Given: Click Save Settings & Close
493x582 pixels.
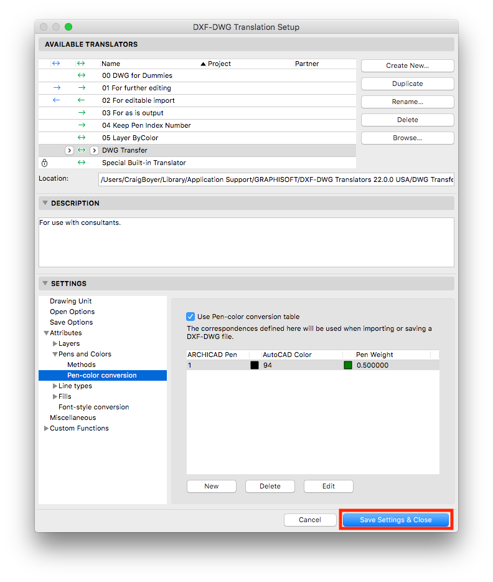Looking at the screenshot, I should pyautogui.click(x=395, y=520).
